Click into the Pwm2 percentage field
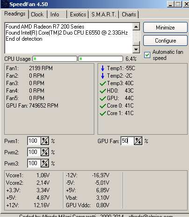The width and height of the screenshot is (189, 217). coord(34,152)
